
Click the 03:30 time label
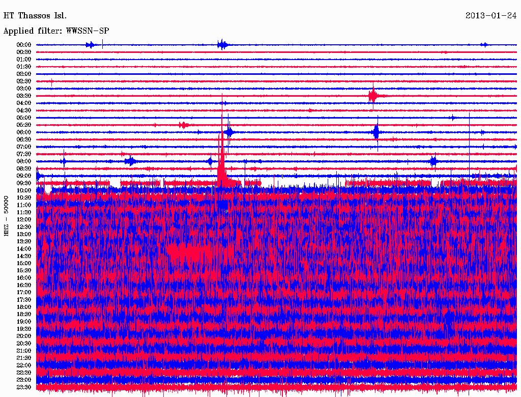[x=24, y=96]
